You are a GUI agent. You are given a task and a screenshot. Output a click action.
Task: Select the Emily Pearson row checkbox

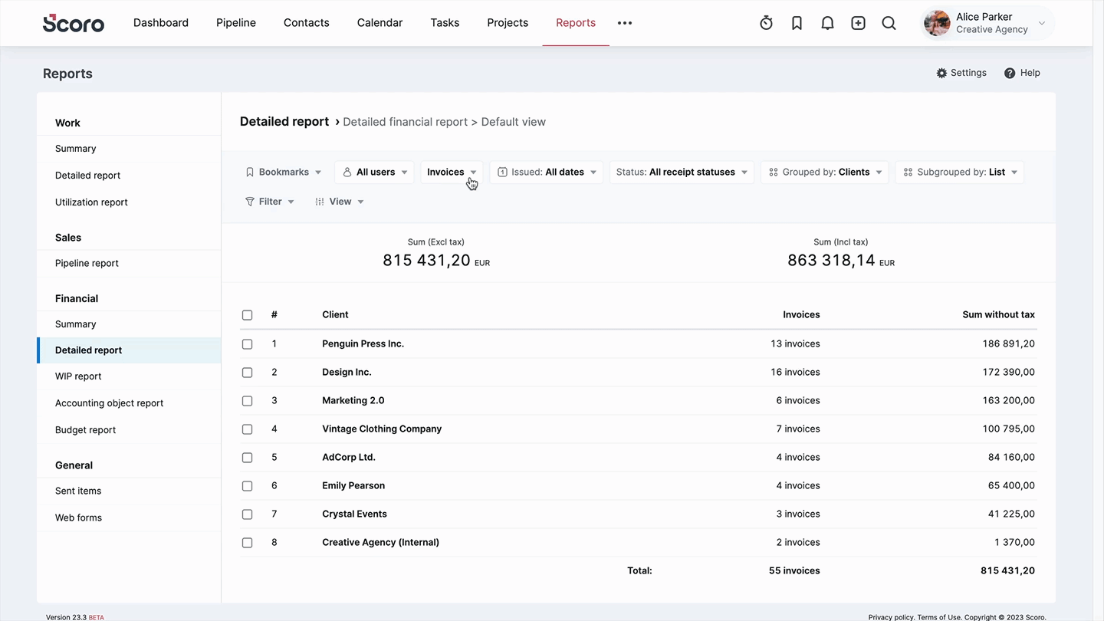[247, 486]
